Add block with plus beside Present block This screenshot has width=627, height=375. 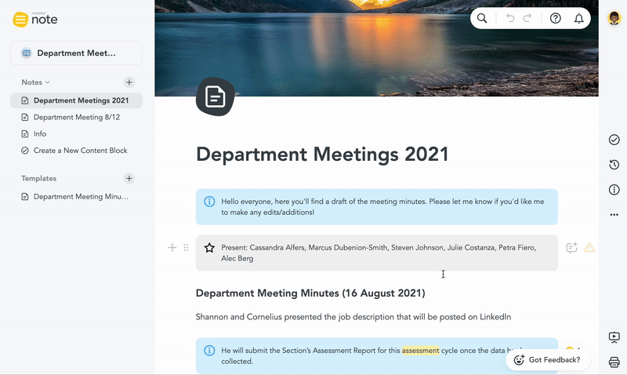[172, 248]
